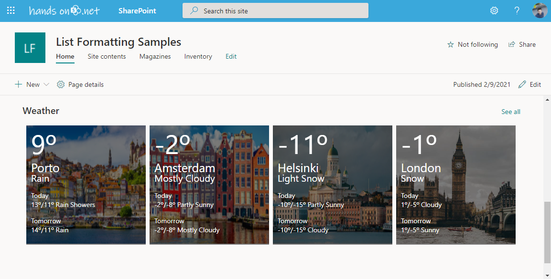Click the Share arrow icon
The height and width of the screenshot is (279, 551).
click(x=512, y=44)
